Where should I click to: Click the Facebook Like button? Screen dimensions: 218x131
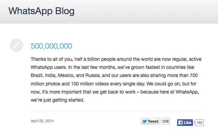pyautogui.click(x=185, y=123)
